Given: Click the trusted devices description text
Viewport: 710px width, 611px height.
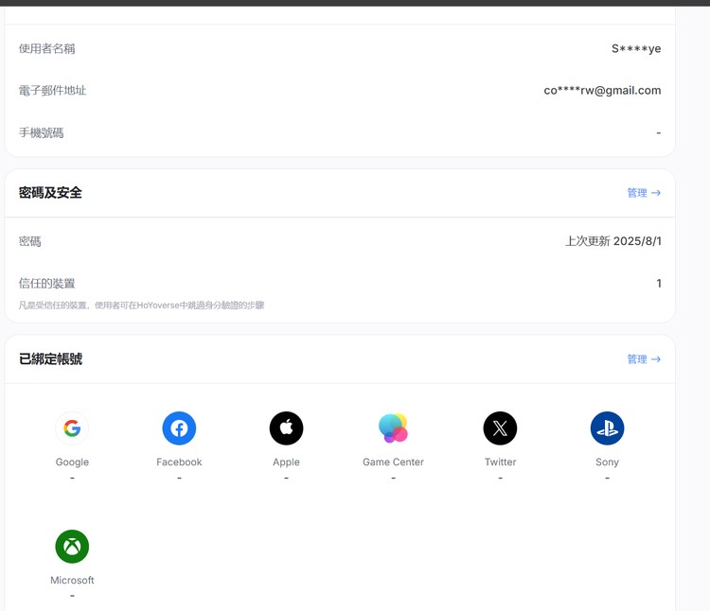Looking at the screenshot, I should pyautogui.click(x=141, y=305).
